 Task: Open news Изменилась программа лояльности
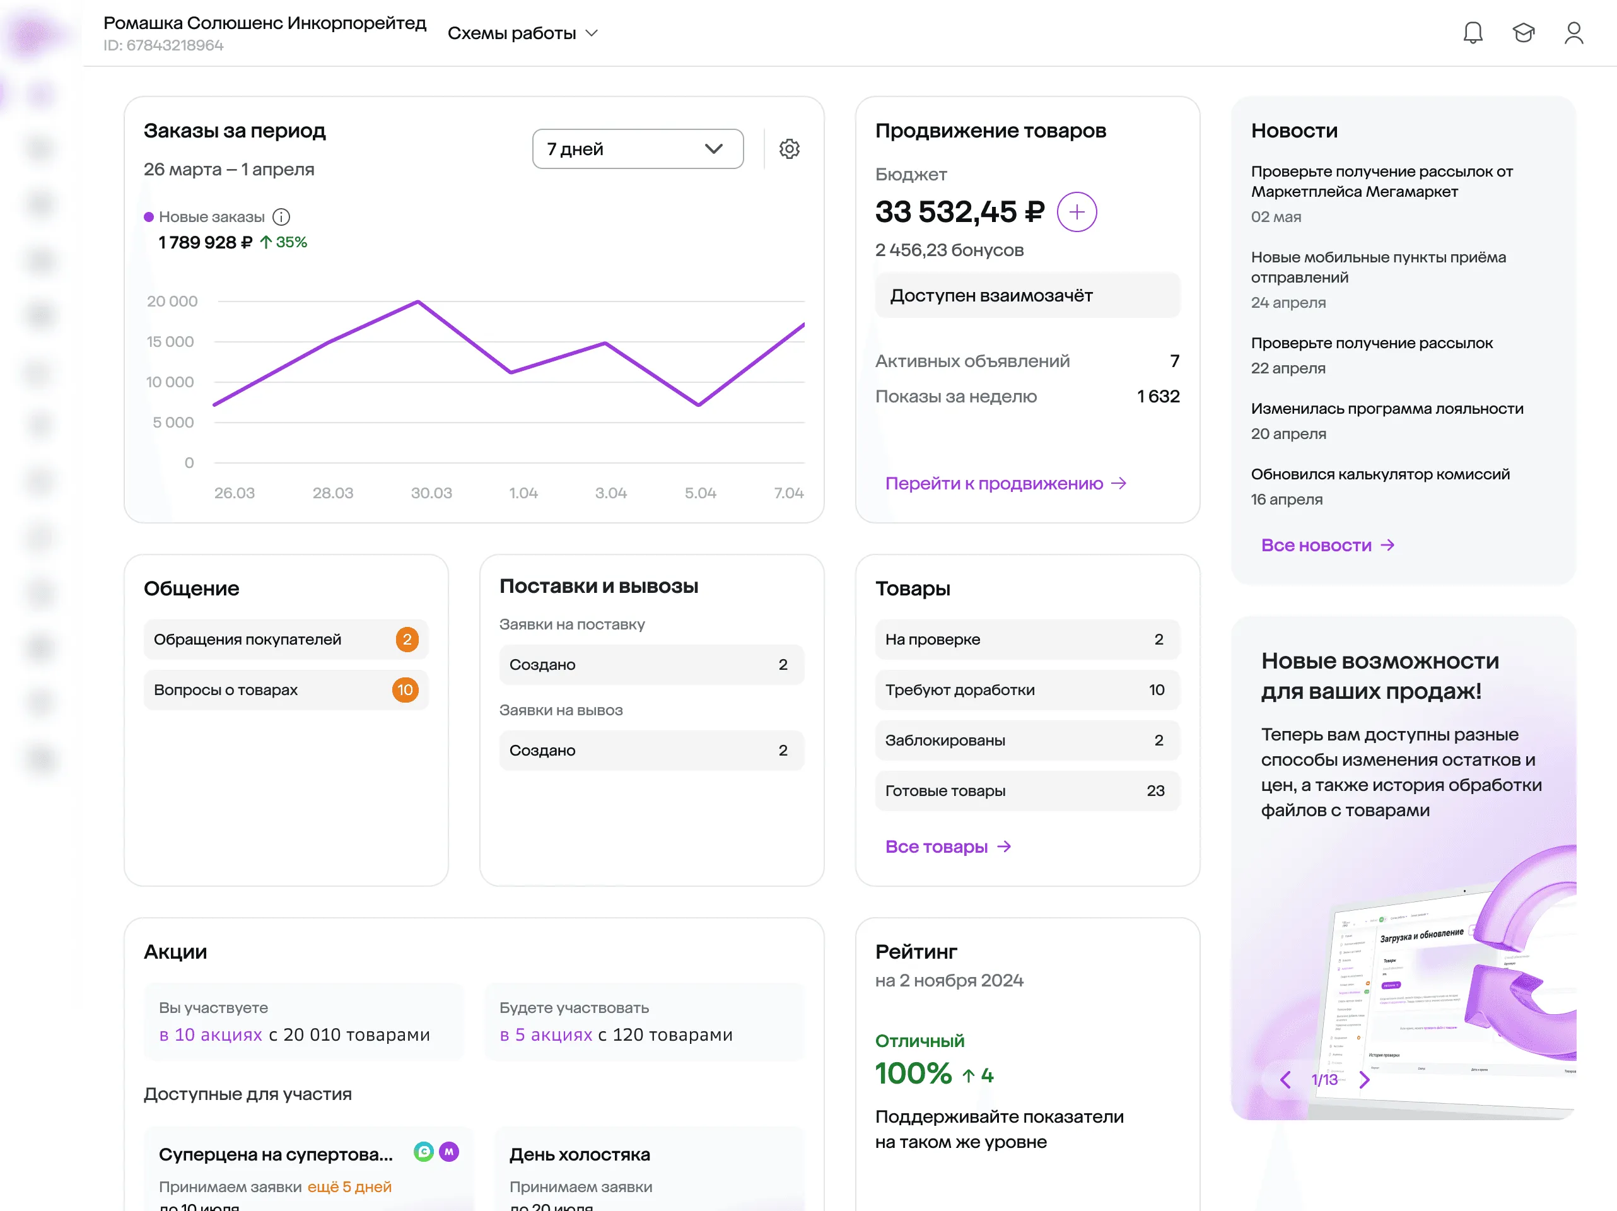pyautogui.click(x=1387, y=409)
